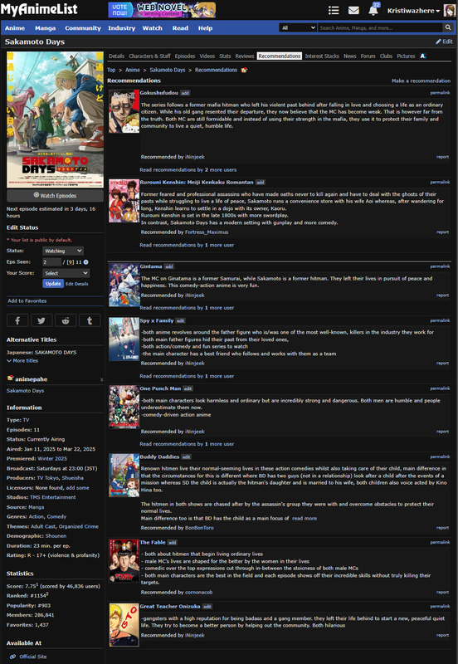
Task: Click Shounen demographic link
Action: (56, 535)
